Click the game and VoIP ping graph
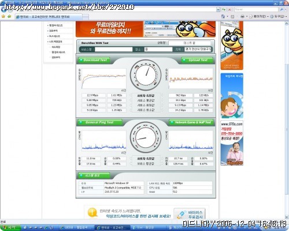The width and height of the screenshot is (289, 231). [191, 141]
